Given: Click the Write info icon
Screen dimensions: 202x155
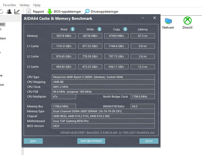Looking at the screenshot, I should click(99, 29).
